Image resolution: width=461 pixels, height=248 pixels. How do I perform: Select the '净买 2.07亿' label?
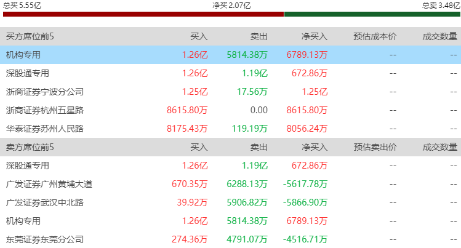tap(231, 6)
